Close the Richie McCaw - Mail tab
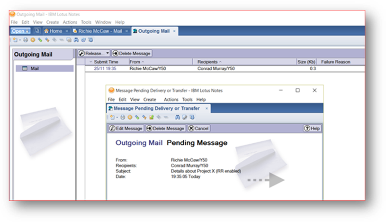 (x=126, y=31)
